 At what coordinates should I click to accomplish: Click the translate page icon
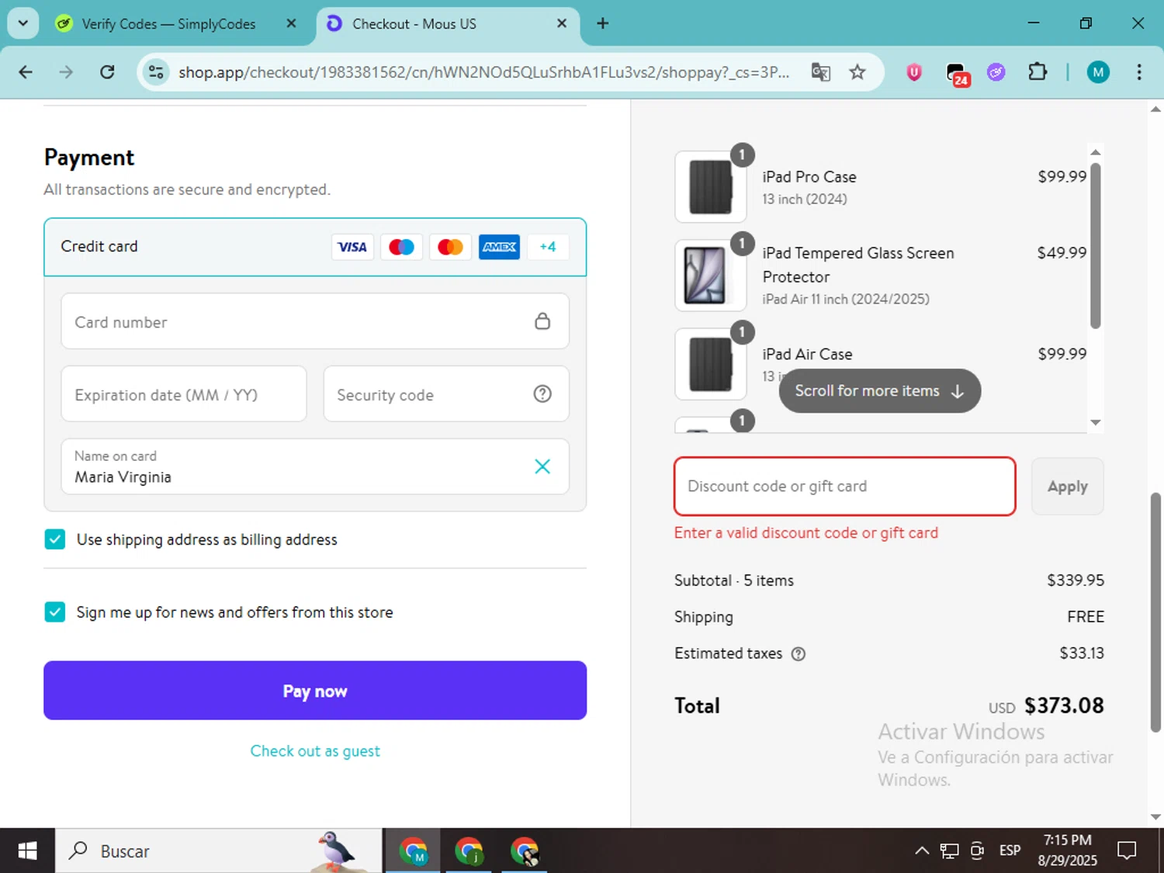coord(820,72)
